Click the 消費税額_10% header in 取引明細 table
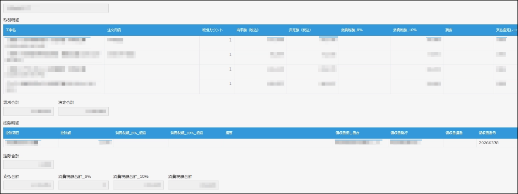 click(x=417, y=30)
